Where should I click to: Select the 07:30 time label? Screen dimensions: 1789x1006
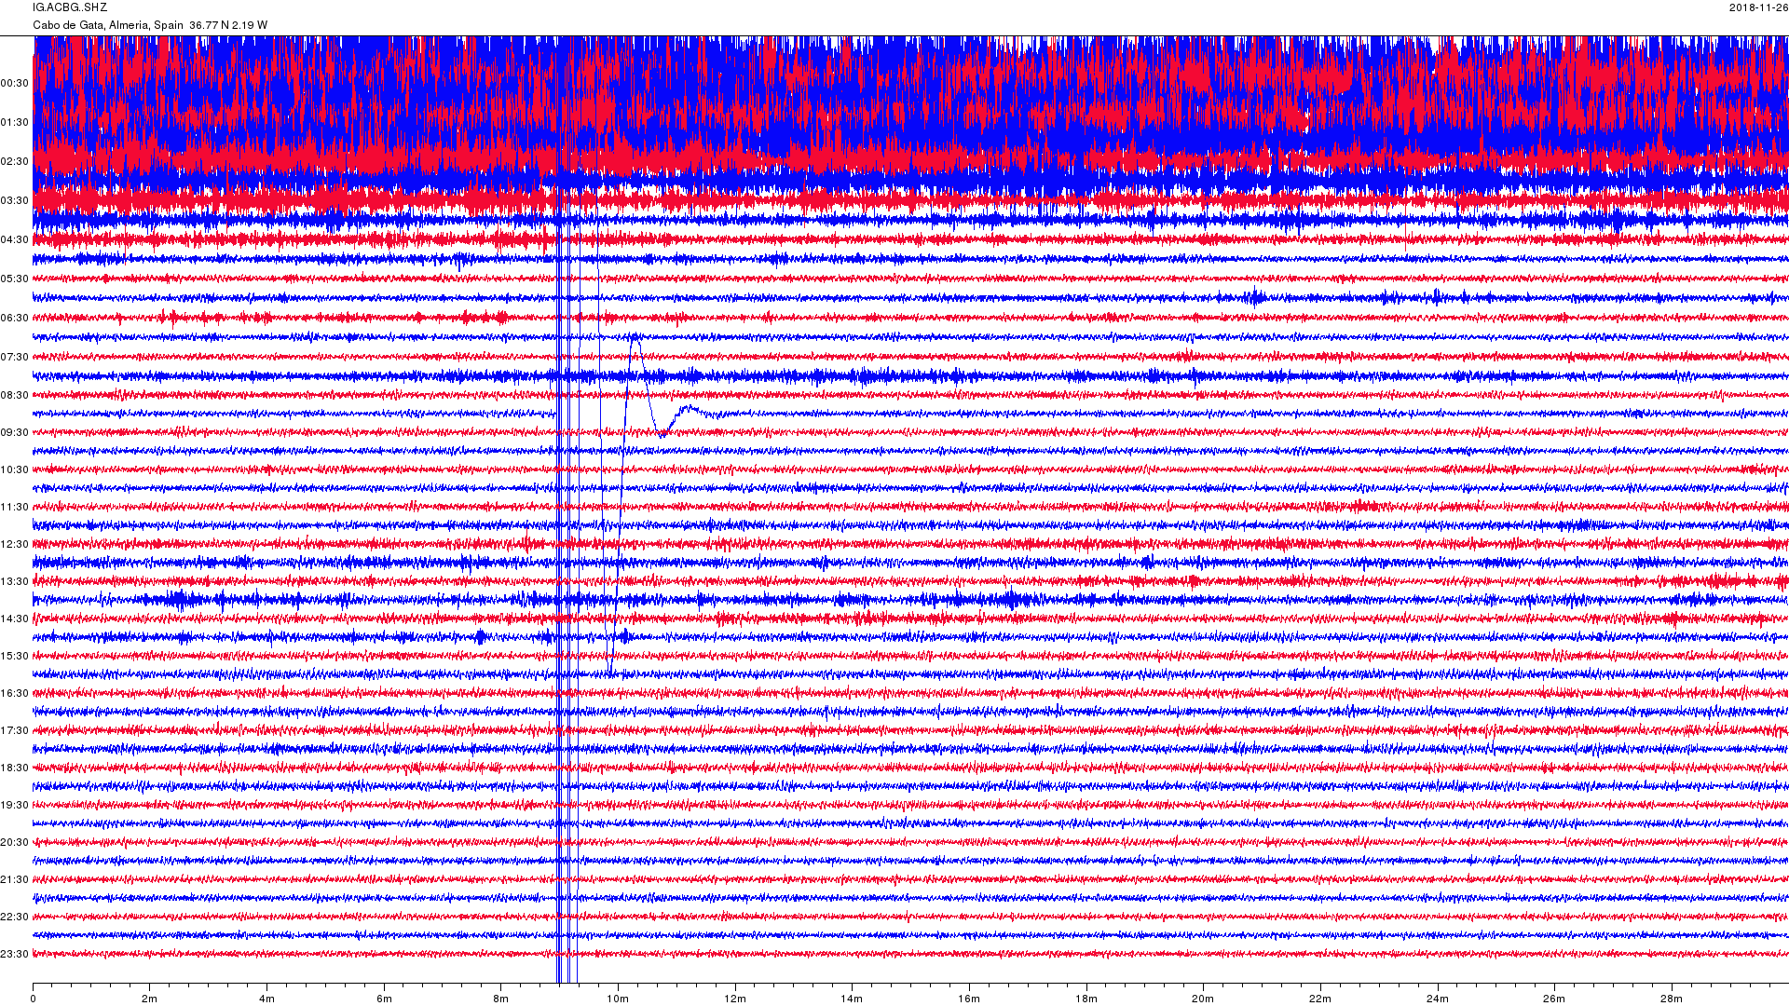click(x=14, y=358)
